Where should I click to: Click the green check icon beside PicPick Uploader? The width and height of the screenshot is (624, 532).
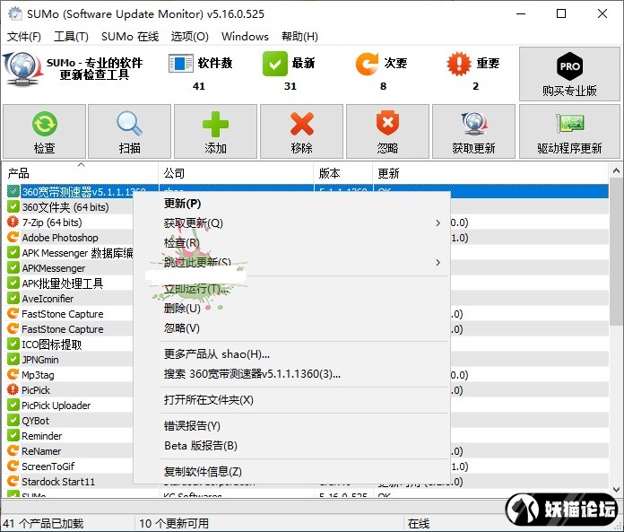tap(13, 405)
